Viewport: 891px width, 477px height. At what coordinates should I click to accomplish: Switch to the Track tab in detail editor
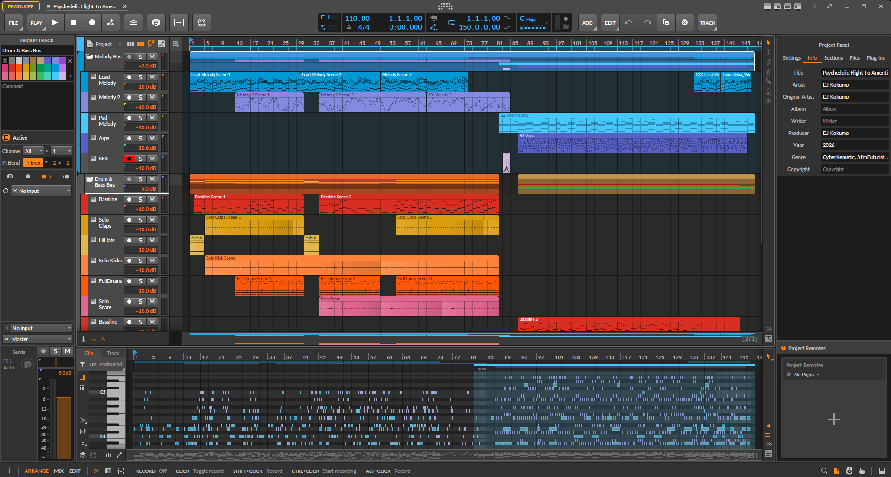tap(113, 353)
